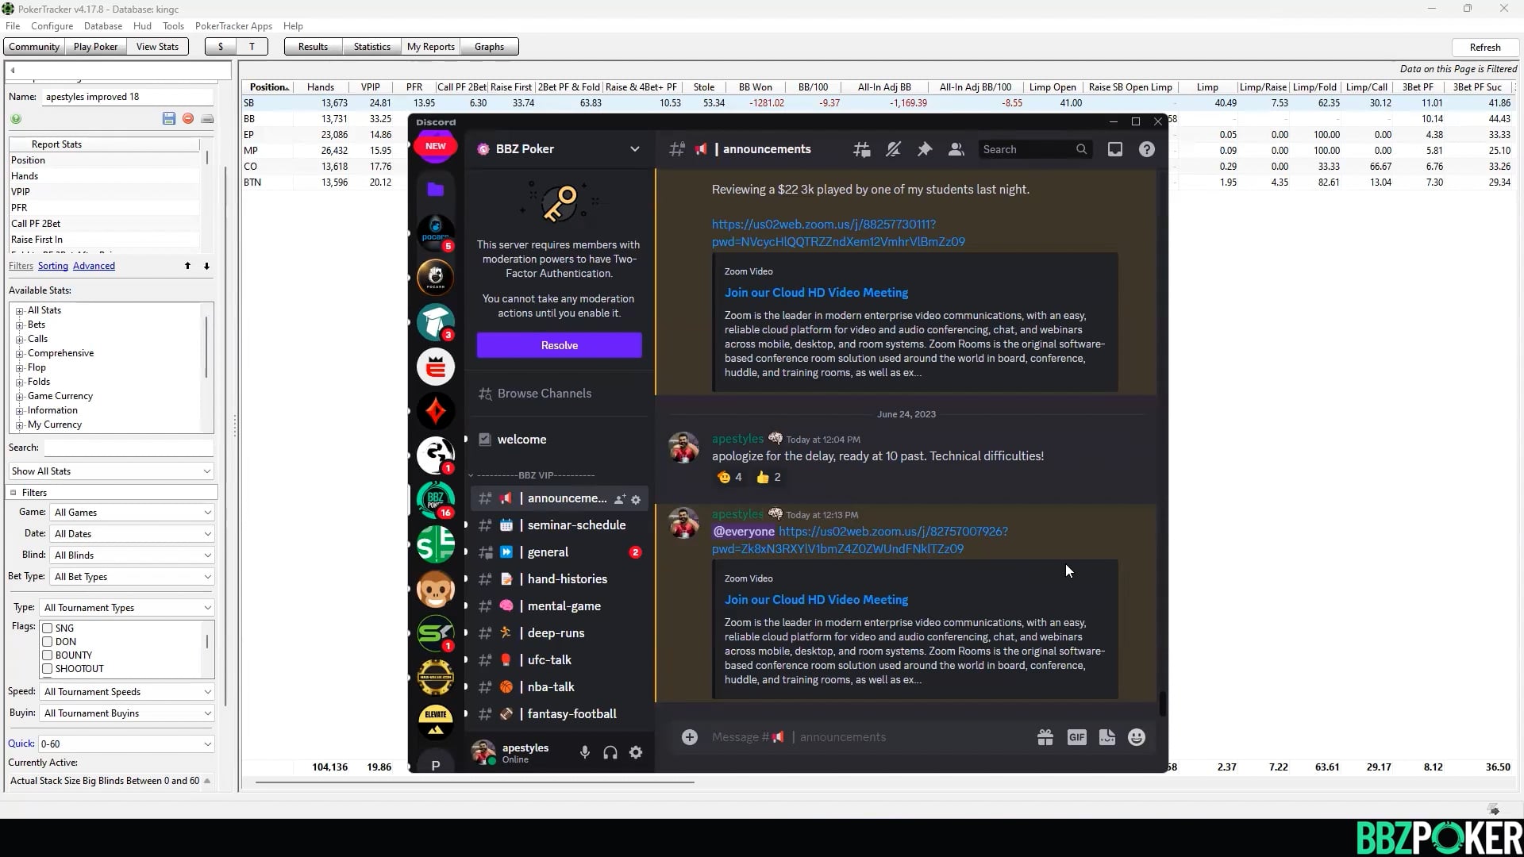
Task: Open pinned messages in Discord header
Action: (925, 149)
